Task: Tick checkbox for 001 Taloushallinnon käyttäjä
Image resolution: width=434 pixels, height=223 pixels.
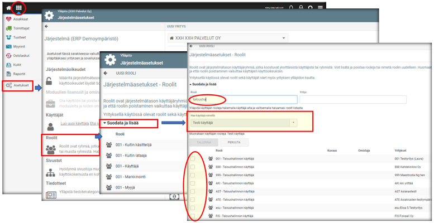Action: click(x=193, y=159)
